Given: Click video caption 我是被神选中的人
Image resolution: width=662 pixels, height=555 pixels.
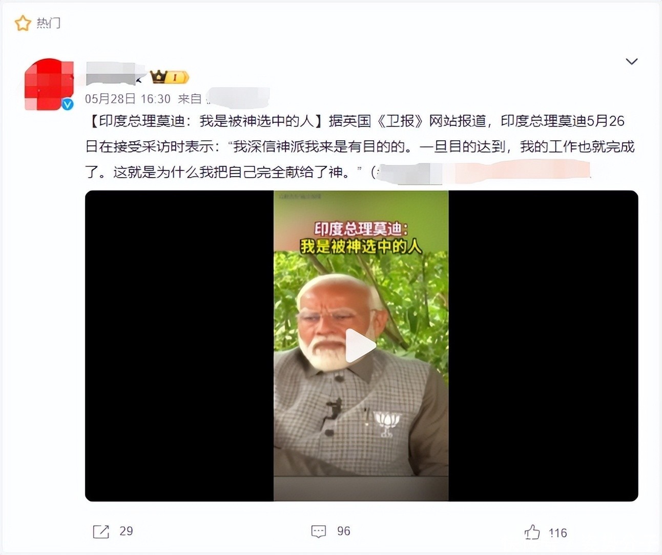Looking at the screenshot, I should pyautogui.click(x=361, y=247).
